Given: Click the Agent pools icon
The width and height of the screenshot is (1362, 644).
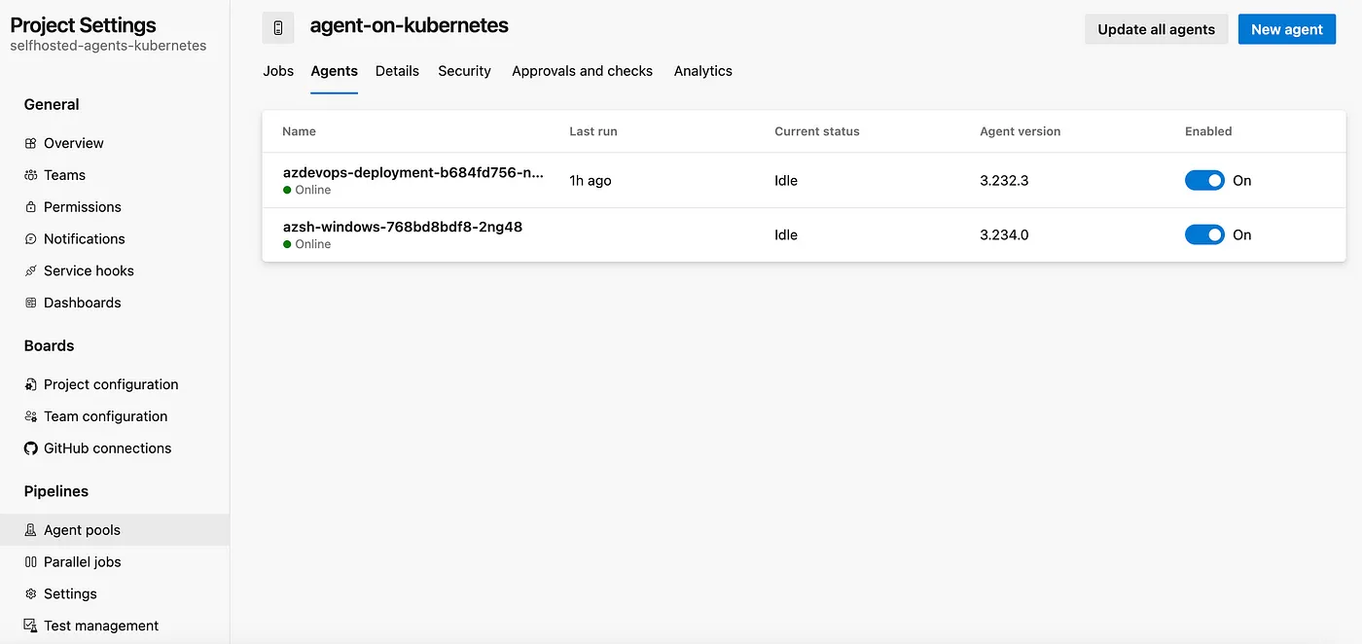Looking at the screenshot, I should 30,531.
